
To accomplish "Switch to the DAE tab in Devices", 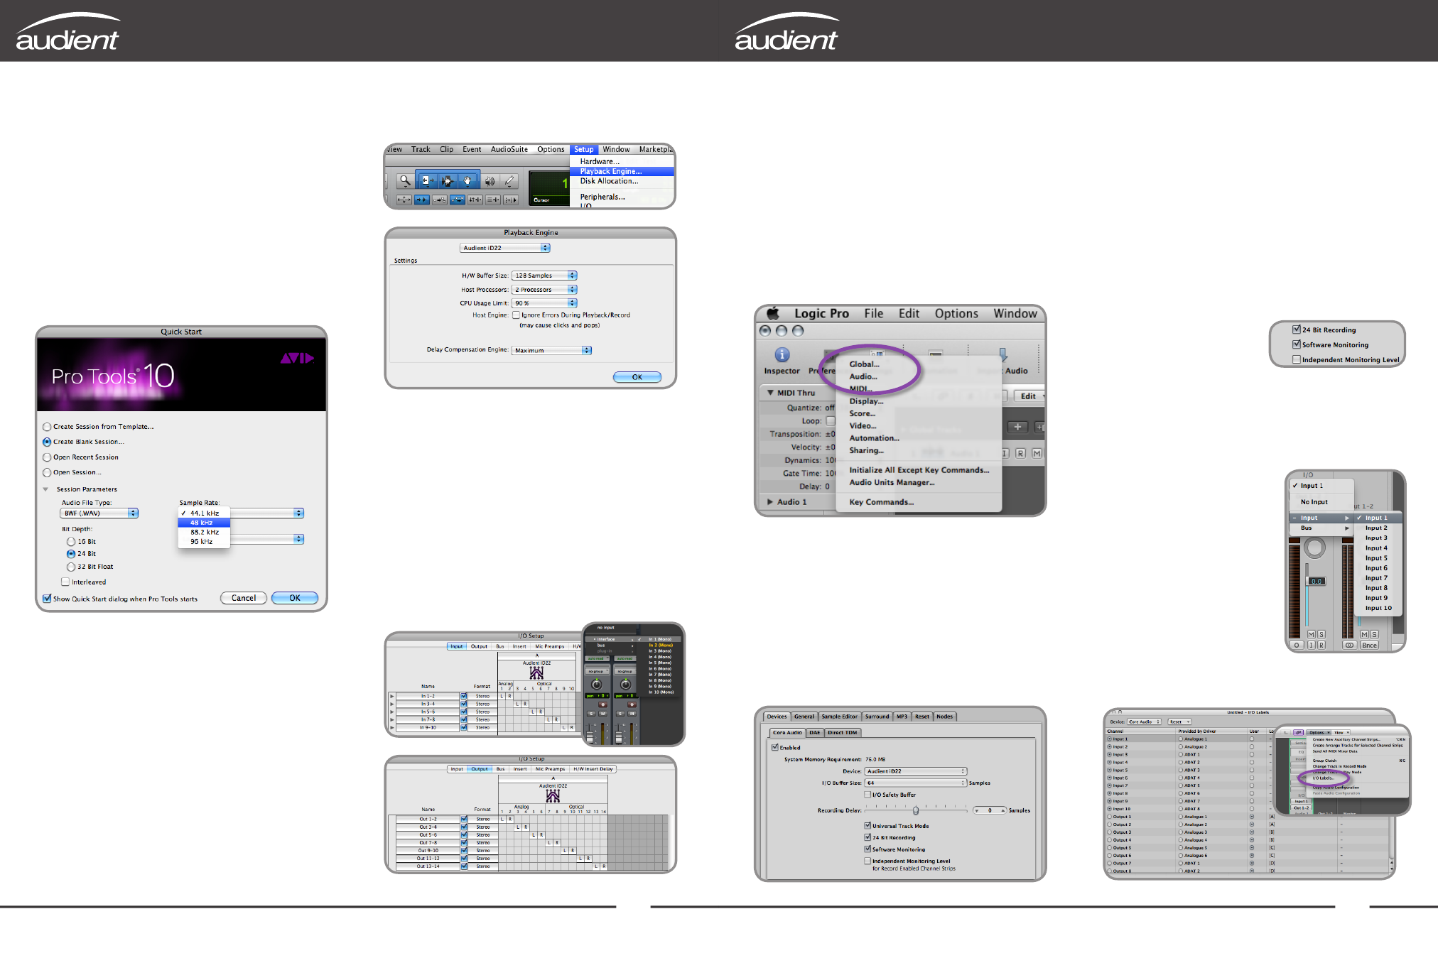I will (x=814, y=733).
